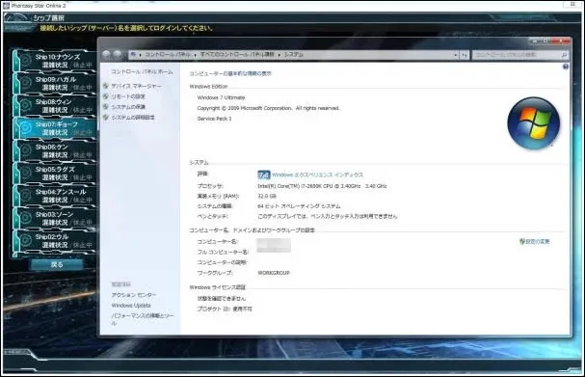
Task: Click コントロールパネル in the address breadcrumb
Action: click(x=168, y=55)
